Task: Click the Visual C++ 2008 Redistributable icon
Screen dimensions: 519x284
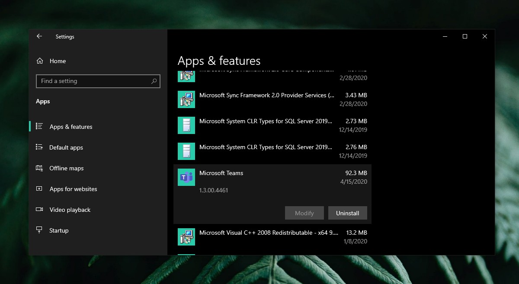Action: point(186,237)
